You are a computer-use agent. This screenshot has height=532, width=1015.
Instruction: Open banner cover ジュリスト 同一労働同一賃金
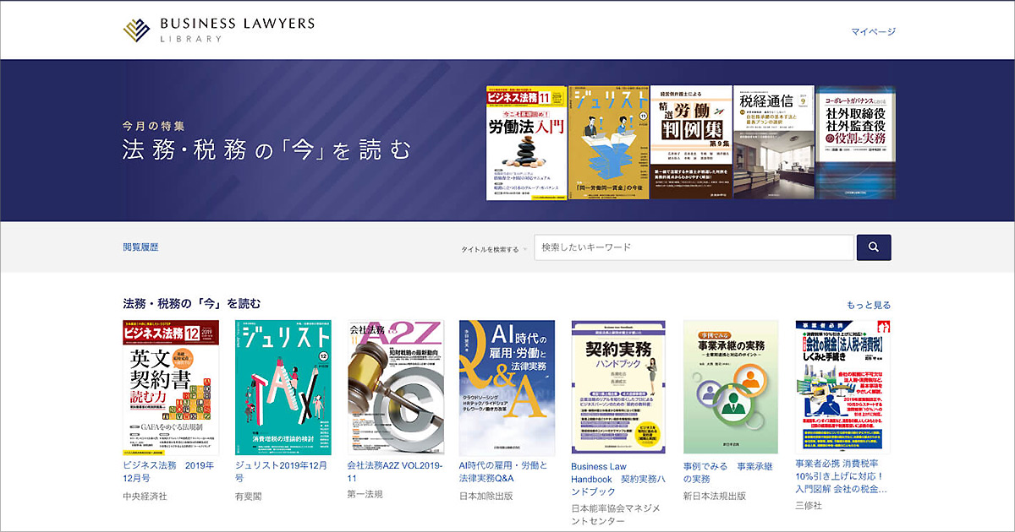608,143
